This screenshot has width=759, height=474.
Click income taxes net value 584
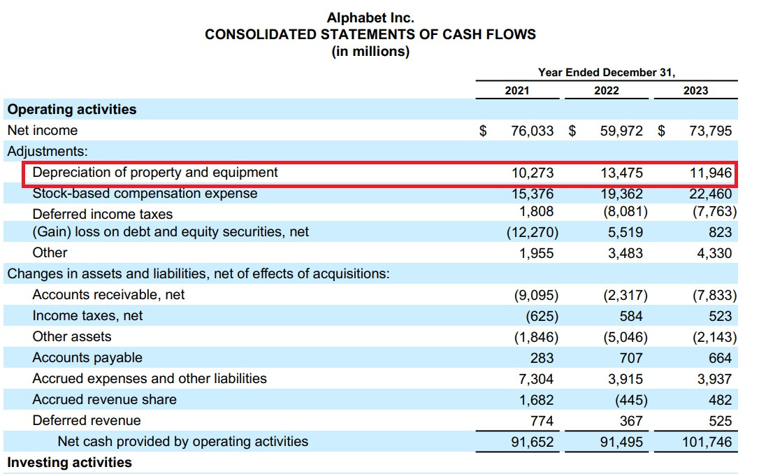pos(631,316)
